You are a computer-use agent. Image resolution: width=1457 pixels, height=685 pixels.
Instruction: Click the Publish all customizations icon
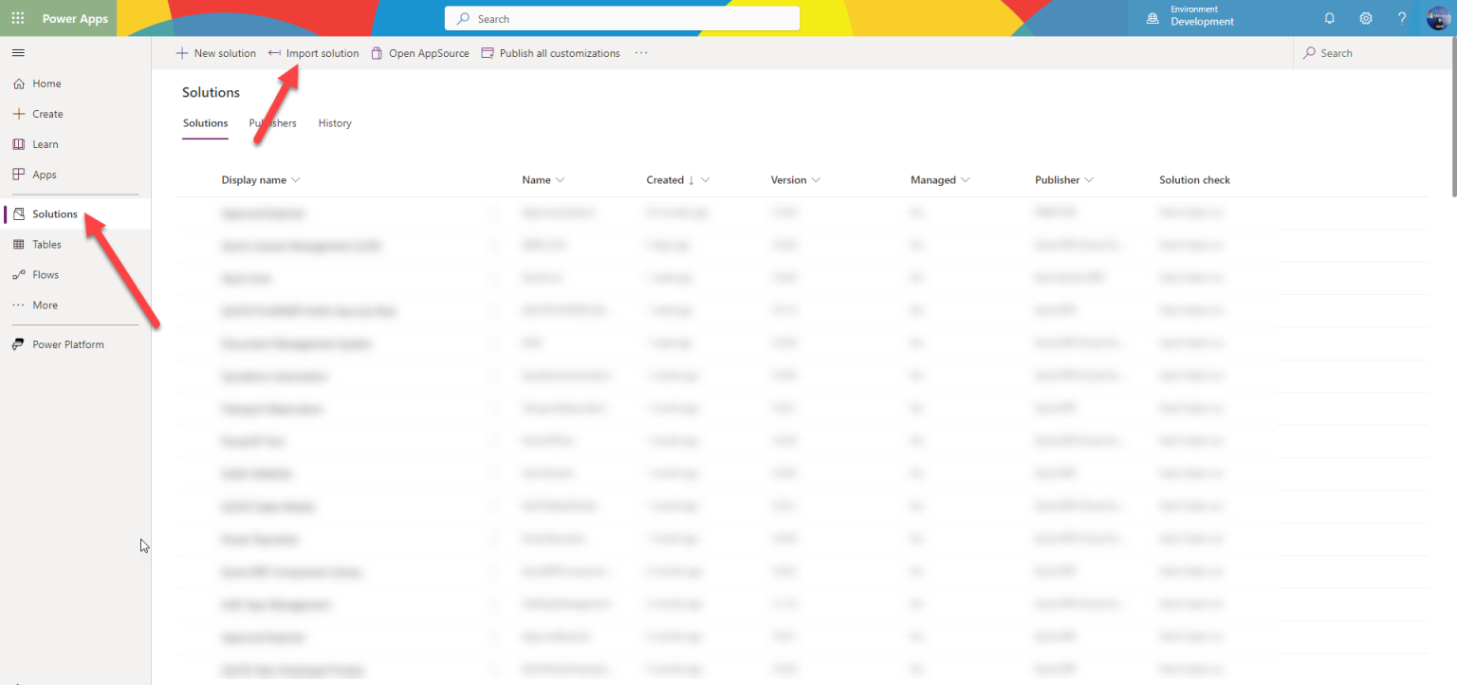pyautogui.click(x=488, y=53)
